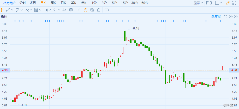Select the orange move crosshair tool
239x109 pixels.
[2, 10]
